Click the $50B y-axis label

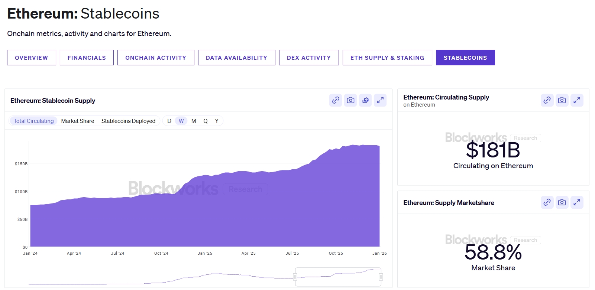coord(22,219)
